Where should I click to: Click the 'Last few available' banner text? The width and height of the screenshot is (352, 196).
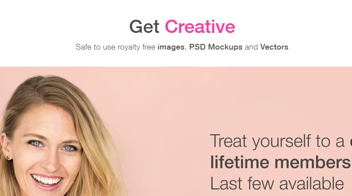click(x=277, y=183)
